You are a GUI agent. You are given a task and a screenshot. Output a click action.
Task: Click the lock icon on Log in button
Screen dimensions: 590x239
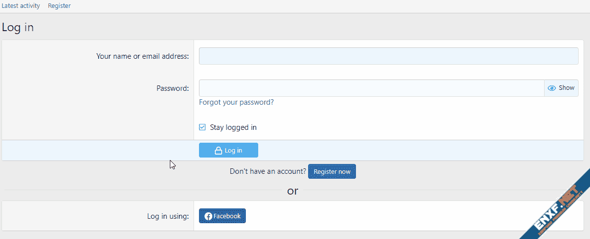click(x=218, y=151)
